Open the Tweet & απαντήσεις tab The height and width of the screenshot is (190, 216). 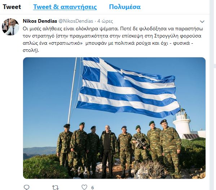pyautogui.click(x=65, y=7)
